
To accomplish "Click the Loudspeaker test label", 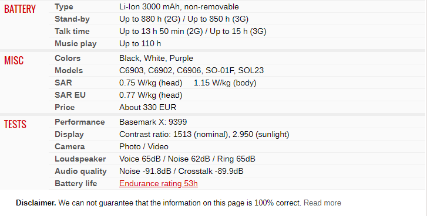I will point(80,159).
